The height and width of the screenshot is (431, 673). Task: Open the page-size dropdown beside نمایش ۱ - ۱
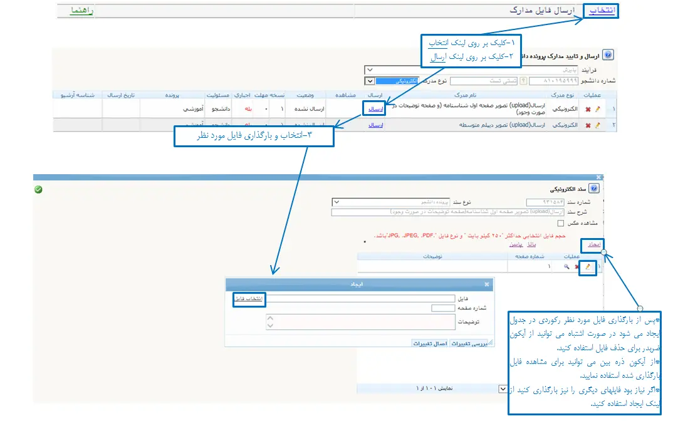point(503,388)
